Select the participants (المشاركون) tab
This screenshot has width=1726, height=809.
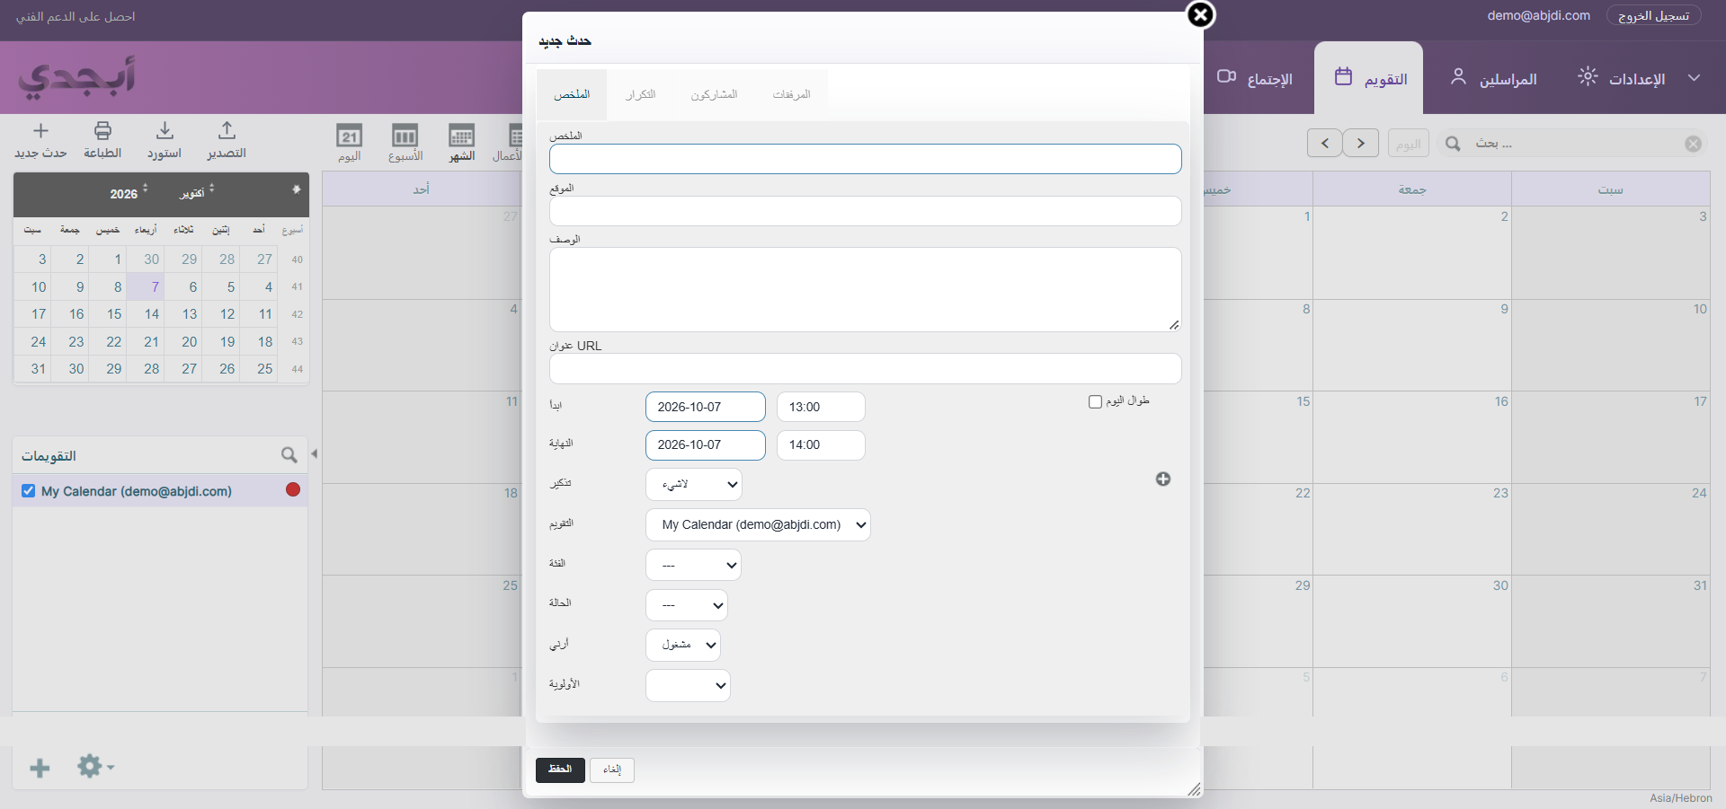click(715, 94)
